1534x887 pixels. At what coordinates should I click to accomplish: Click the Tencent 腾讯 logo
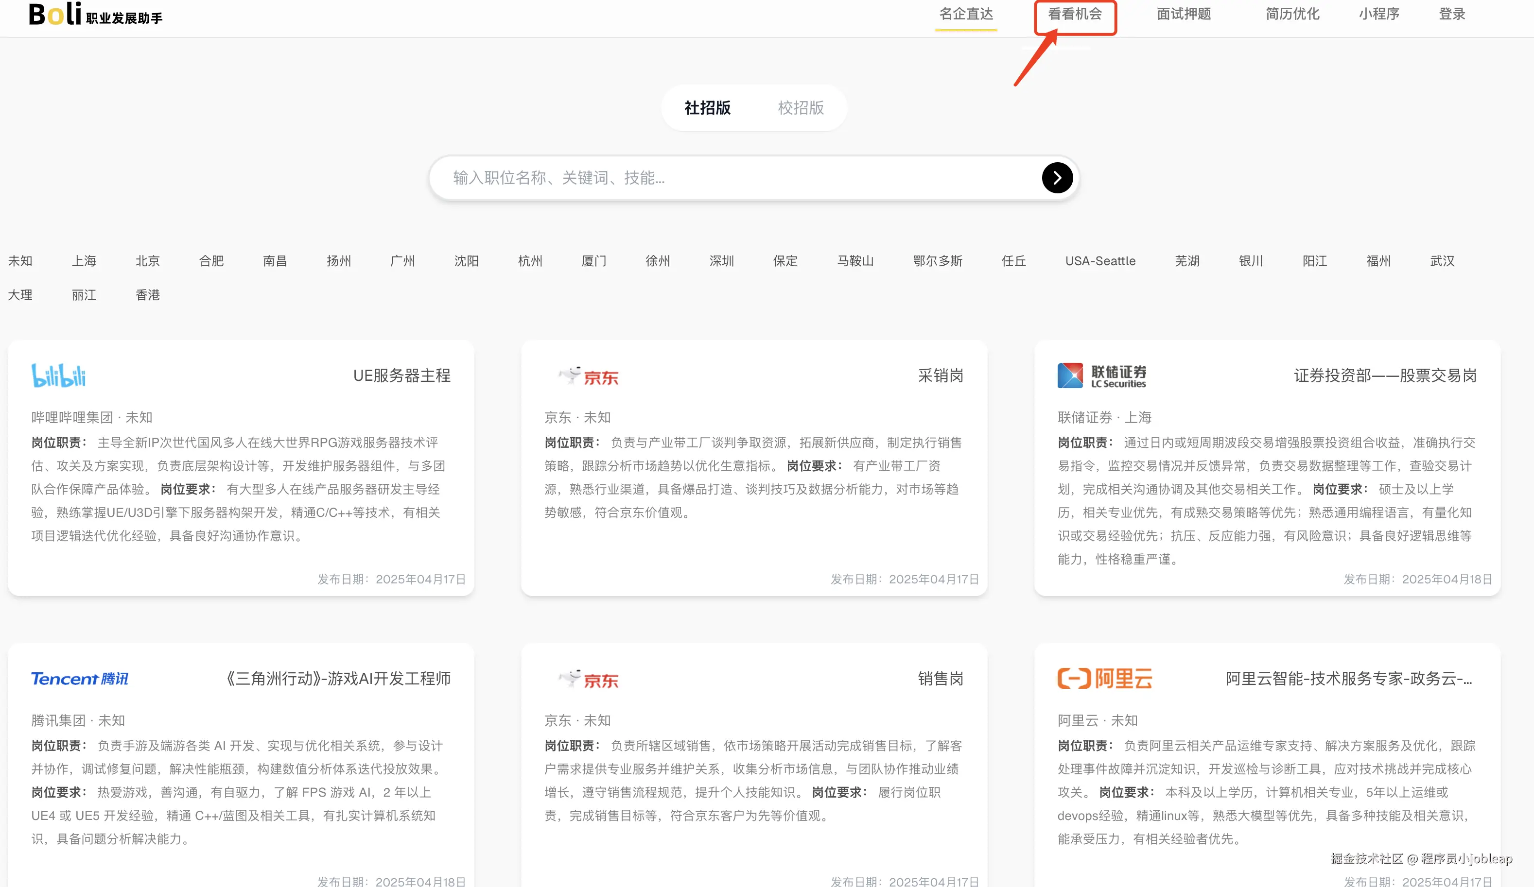tap(80, 678)
